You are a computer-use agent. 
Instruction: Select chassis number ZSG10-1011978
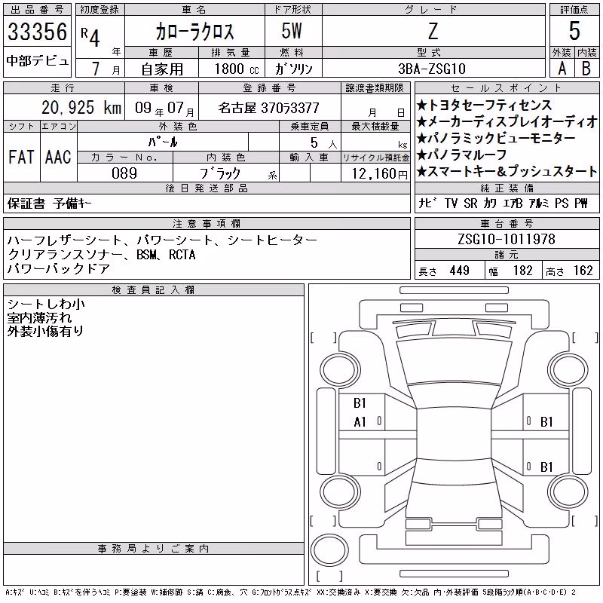click(x=507, y=239)
